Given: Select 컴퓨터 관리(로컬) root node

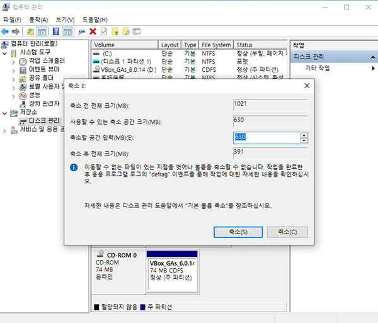Looking at the screenshot, I should 34,43.
